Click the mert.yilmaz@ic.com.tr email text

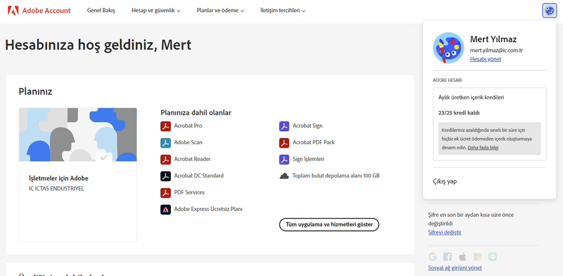[496, 51]
